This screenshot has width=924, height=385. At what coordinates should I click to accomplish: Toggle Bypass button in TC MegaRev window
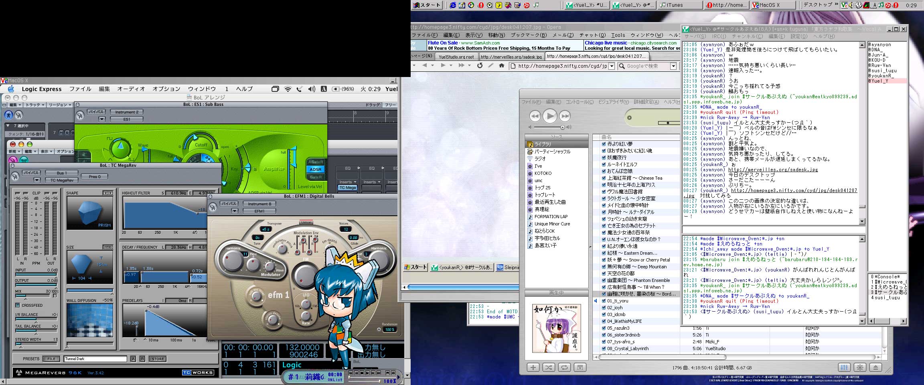click(x=31, y=173)
